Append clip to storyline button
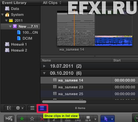This screenshot has width=138, height=122. pos(88,119)
